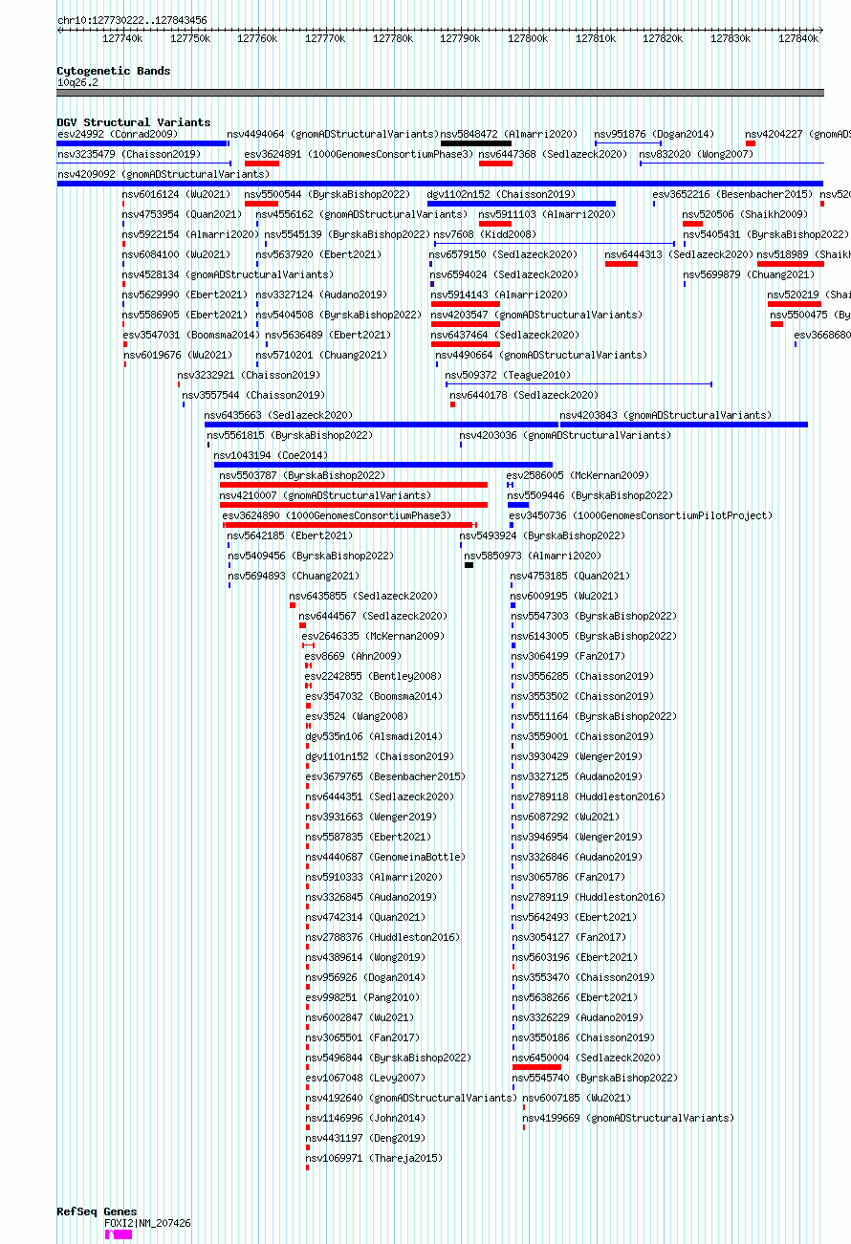This screenshot has height=1244, width=851.
Task: Click the chr10:127730222..127843456 position label
Action: click(132, 20)
